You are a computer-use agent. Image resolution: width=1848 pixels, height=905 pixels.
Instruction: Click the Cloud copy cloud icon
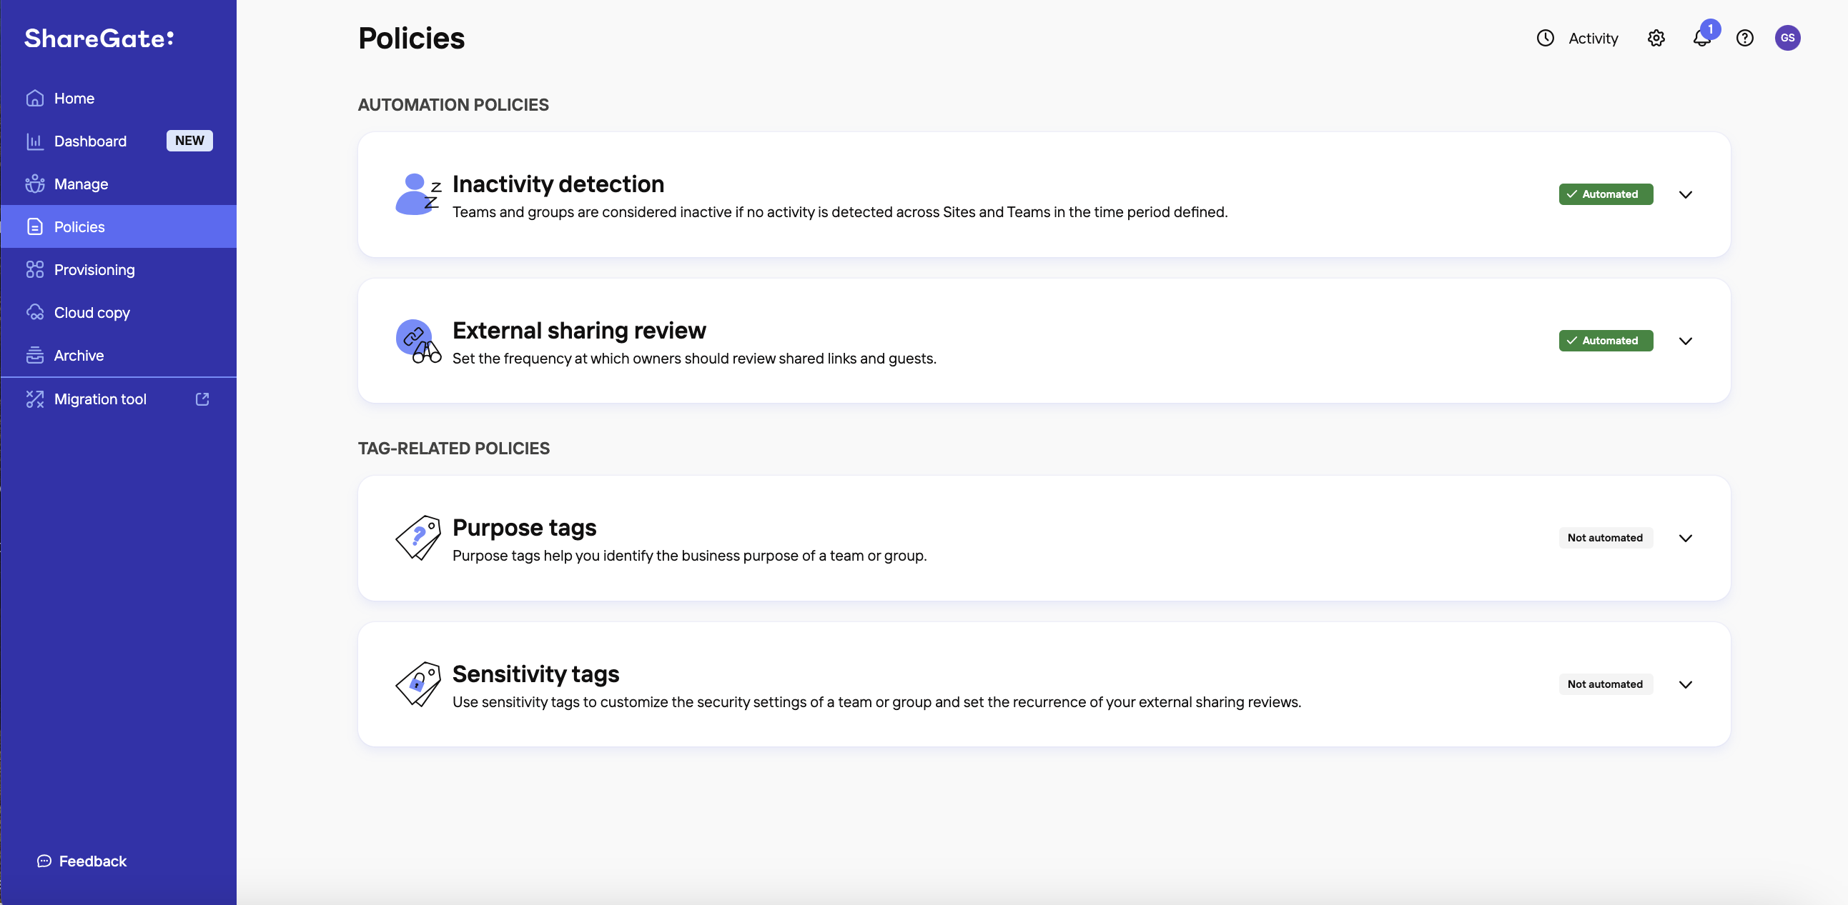(35, 312)
